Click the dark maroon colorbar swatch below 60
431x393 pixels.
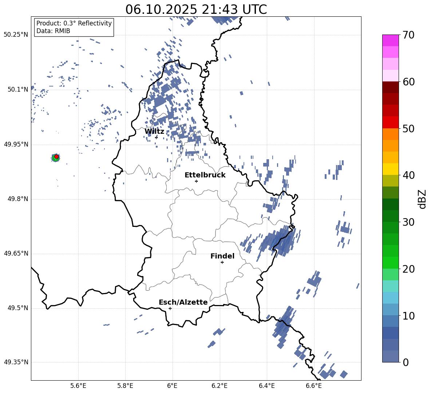[x=390, y=87]
